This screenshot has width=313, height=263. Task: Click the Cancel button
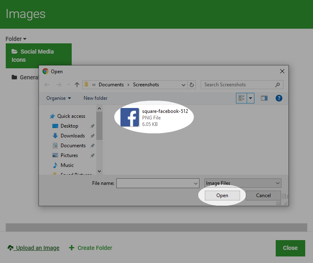(x=263, y=196)
